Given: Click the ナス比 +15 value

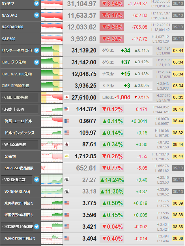Looking at the screenshot, I should (x=125, y=74).
